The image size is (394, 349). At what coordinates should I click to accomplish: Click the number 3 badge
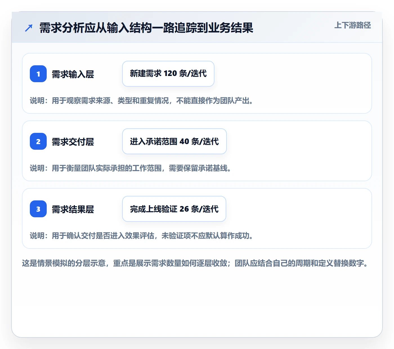tap(38, 209)
